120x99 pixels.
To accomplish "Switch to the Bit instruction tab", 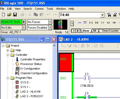I will tap(95, 31).
